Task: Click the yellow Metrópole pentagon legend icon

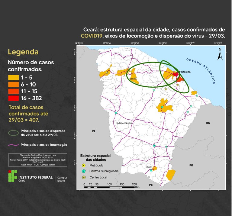Action: pyautogui.click(x=84, y=166)
